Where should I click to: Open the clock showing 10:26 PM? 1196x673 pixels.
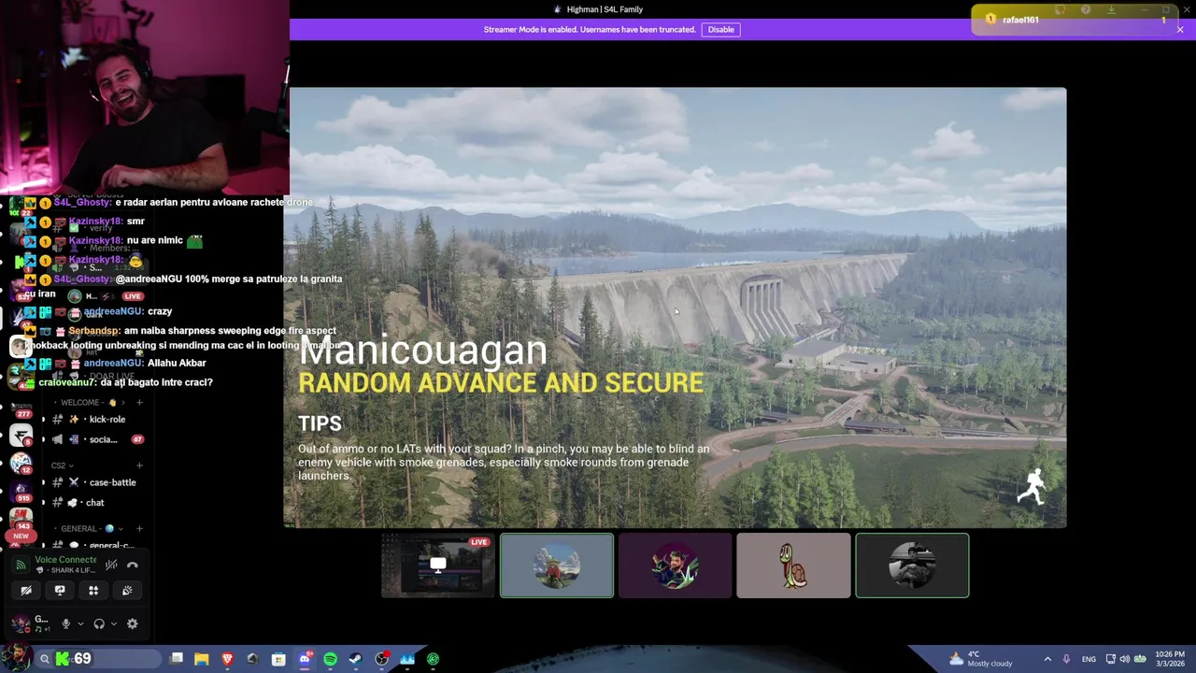[1171, 659]
